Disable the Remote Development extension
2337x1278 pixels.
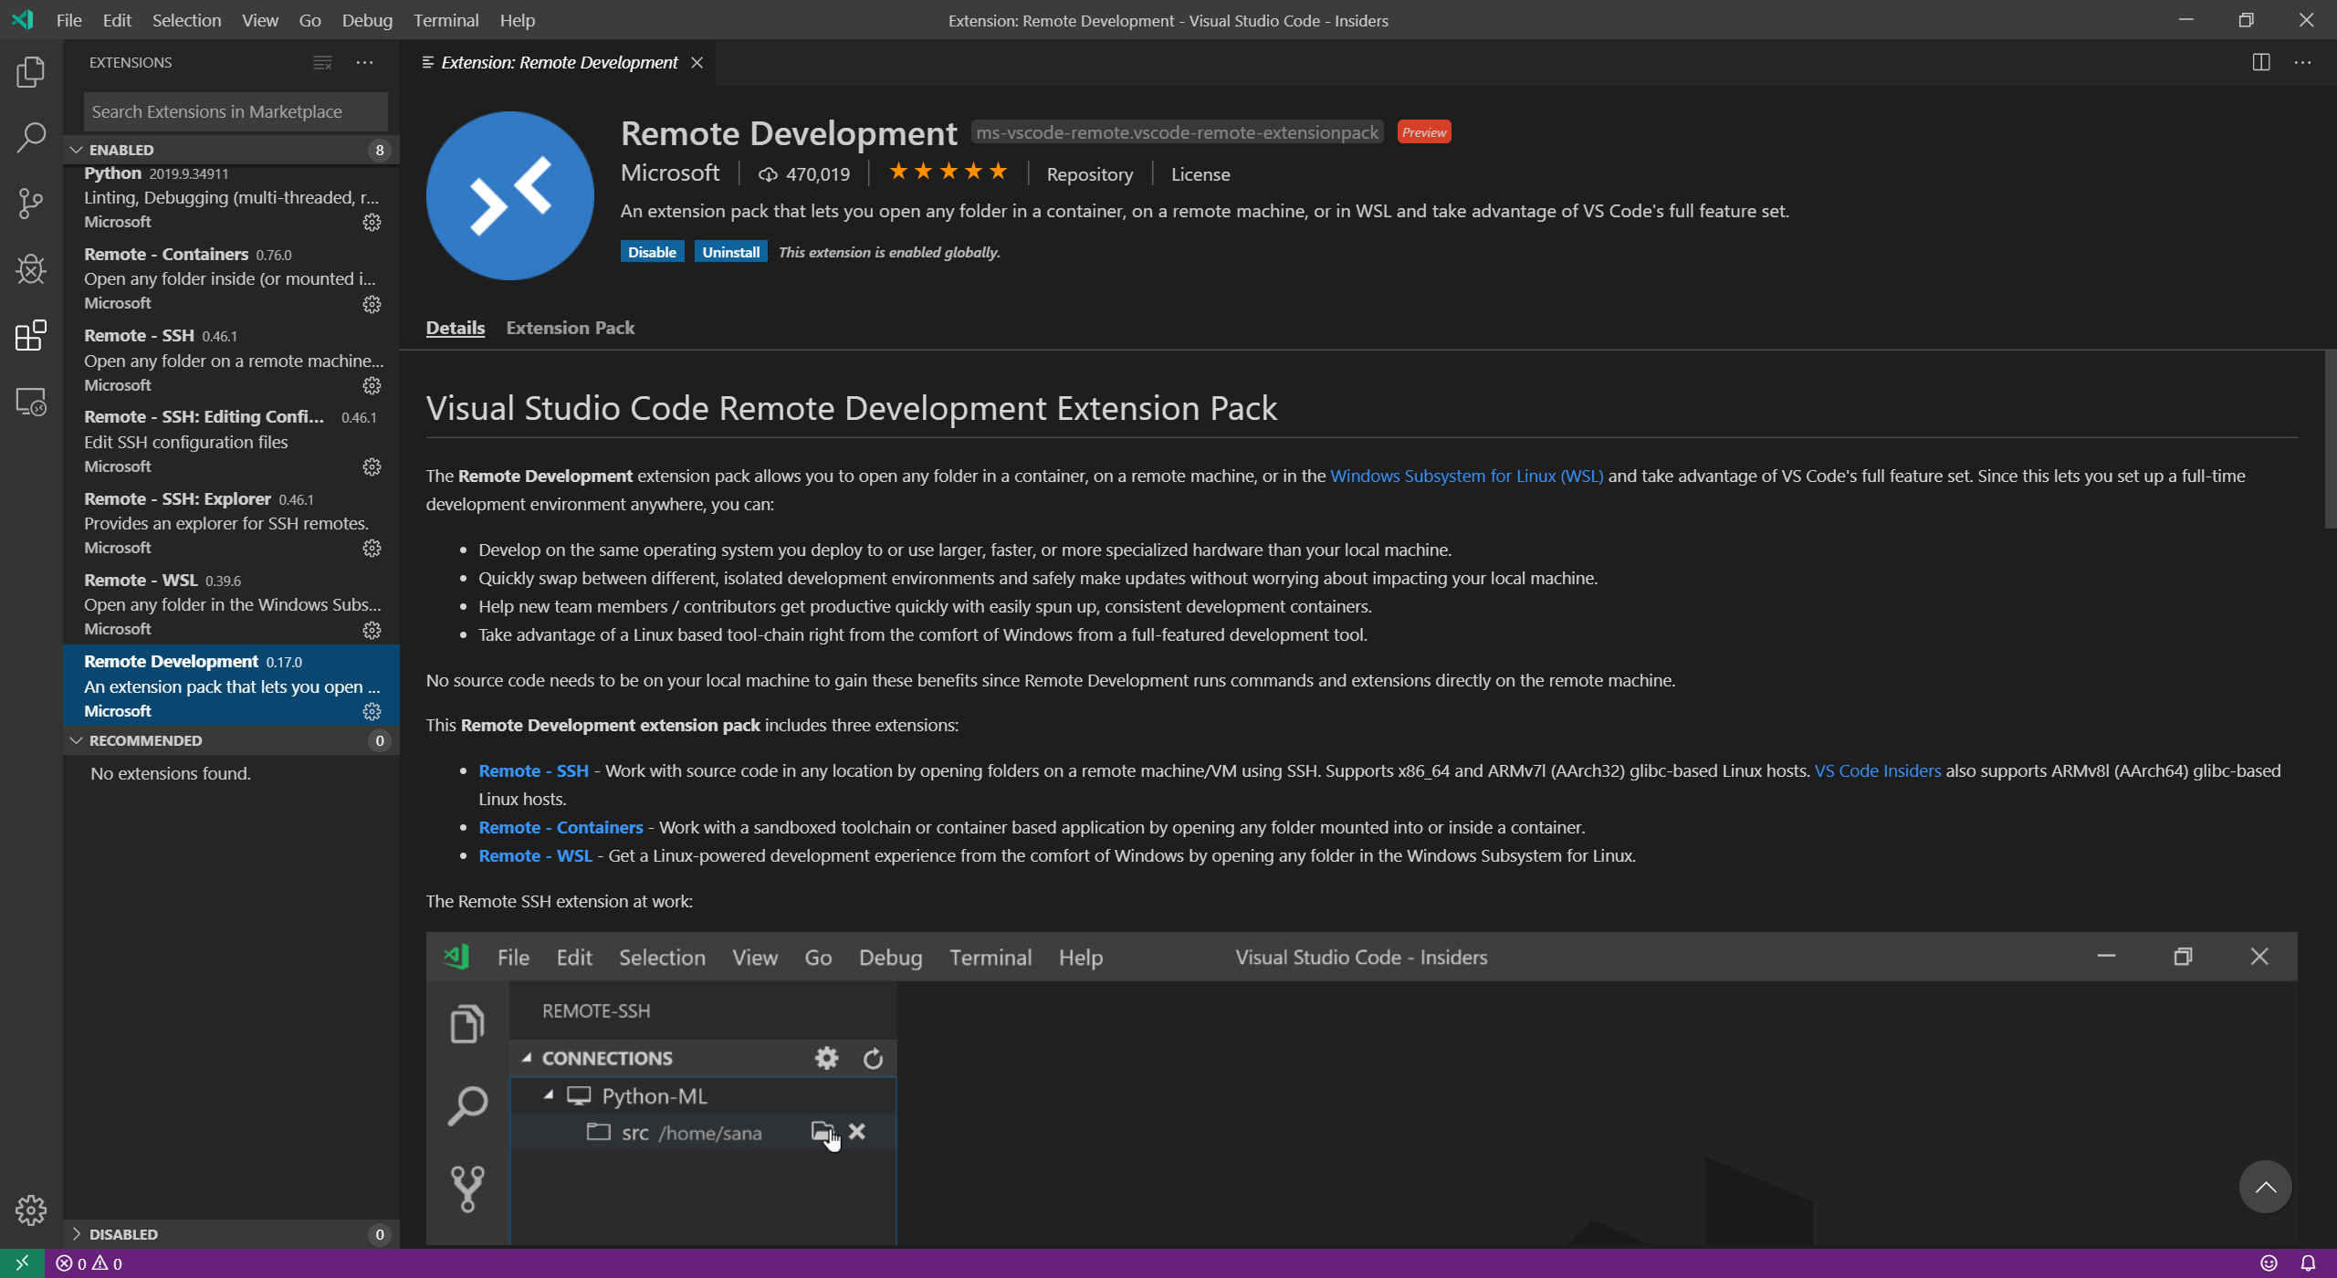pos(651,251)
